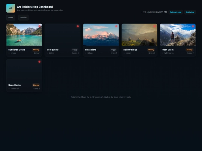Click the Live map conditions subtitle
202x151 pixels.
(x=40, y=10)
